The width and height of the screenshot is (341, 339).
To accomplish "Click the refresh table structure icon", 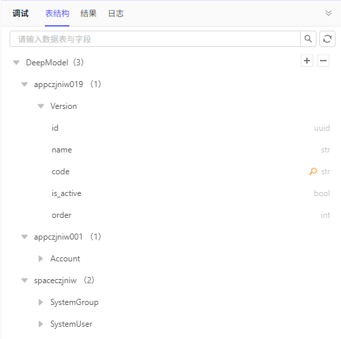I will pos(327,39).
